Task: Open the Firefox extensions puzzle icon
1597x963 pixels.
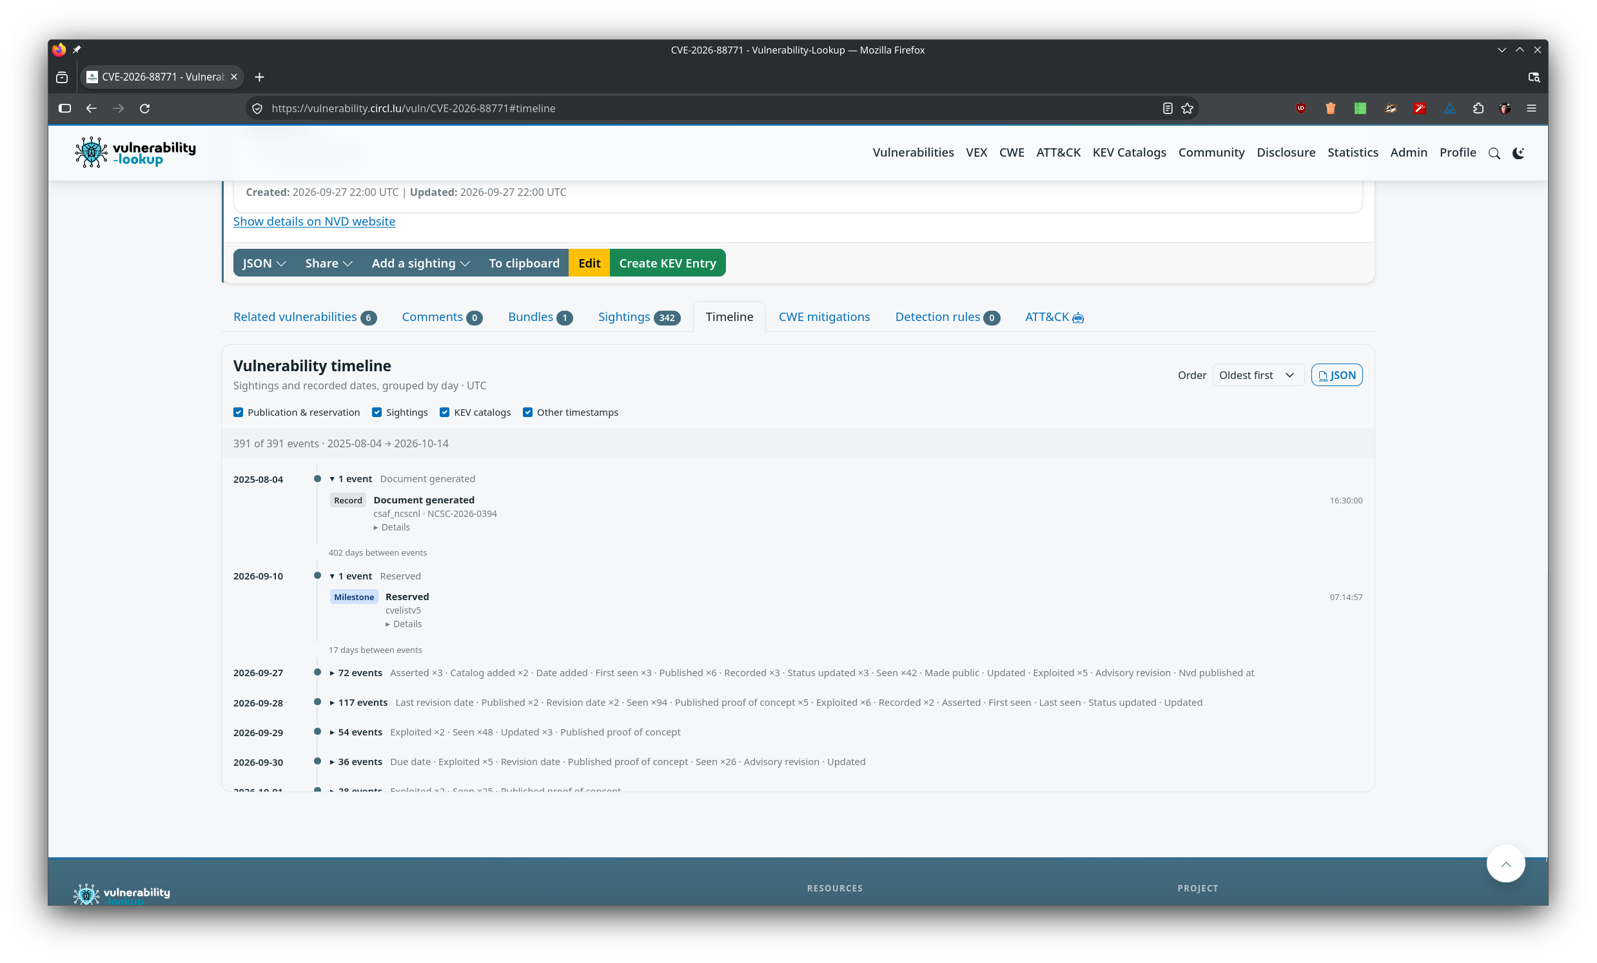Action: point(1478,108)
